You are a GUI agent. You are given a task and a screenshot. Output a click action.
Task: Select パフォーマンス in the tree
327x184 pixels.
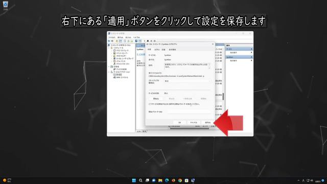119,61
